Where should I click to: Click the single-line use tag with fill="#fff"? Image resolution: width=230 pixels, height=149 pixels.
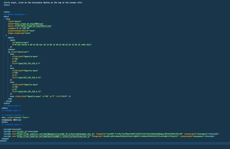(x=40, y=96)
